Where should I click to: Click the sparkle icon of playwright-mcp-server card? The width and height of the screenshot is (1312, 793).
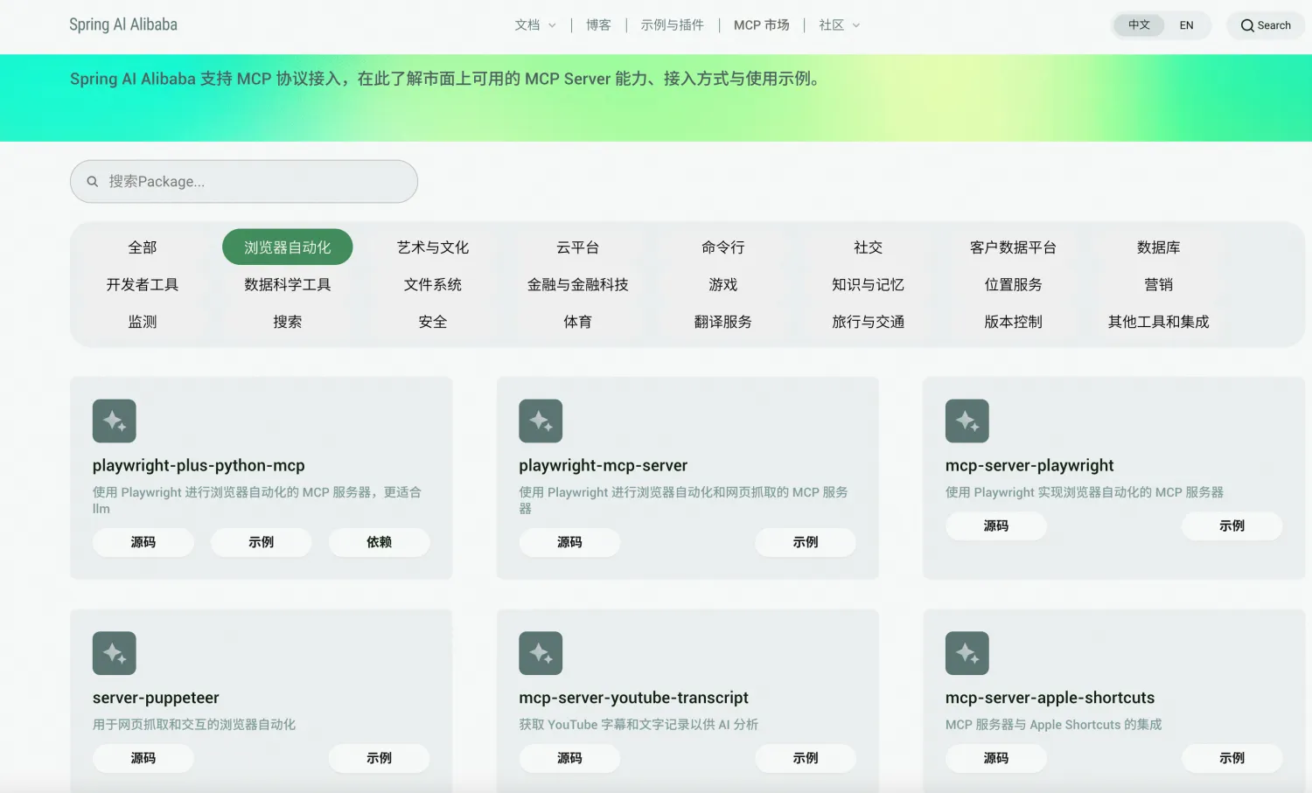(541, 421)
